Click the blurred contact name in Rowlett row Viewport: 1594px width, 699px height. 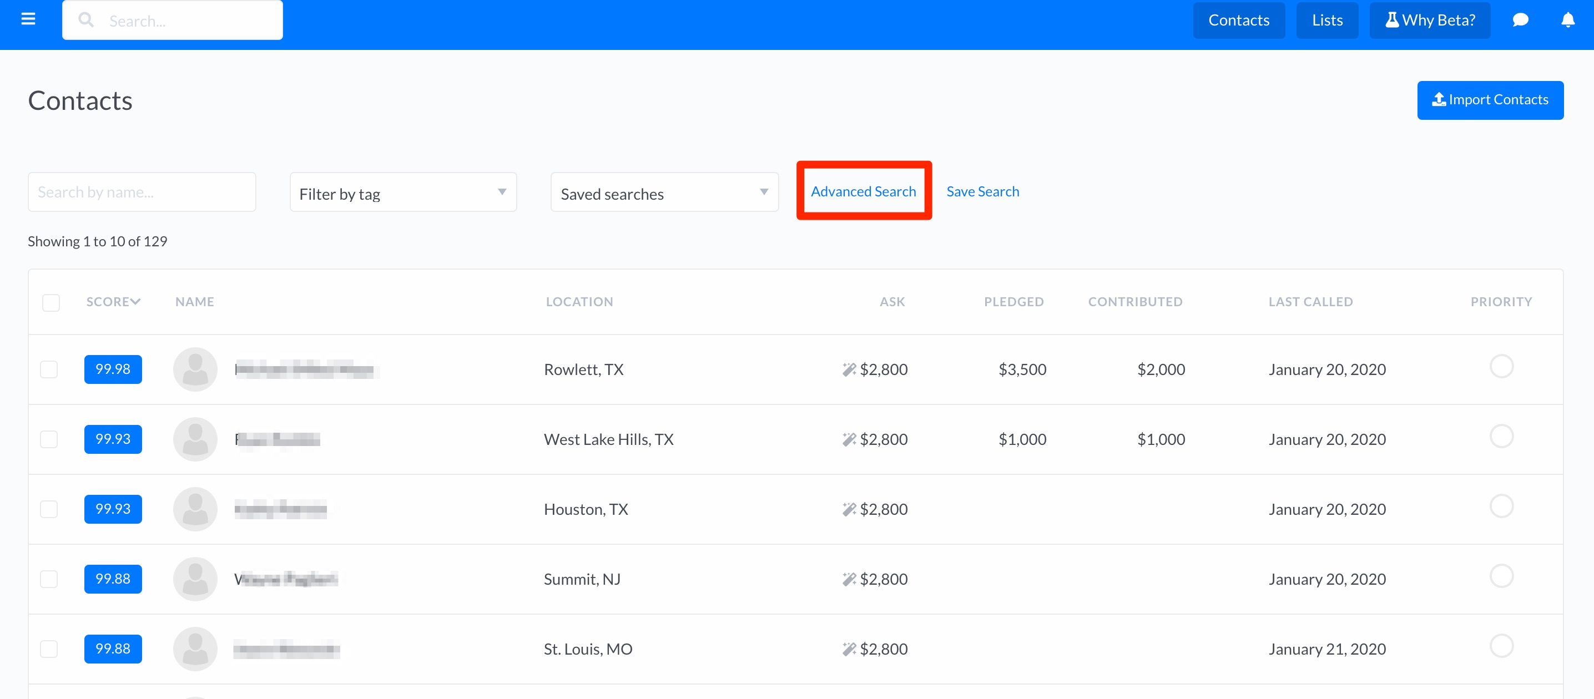click(x=306, y=370)
